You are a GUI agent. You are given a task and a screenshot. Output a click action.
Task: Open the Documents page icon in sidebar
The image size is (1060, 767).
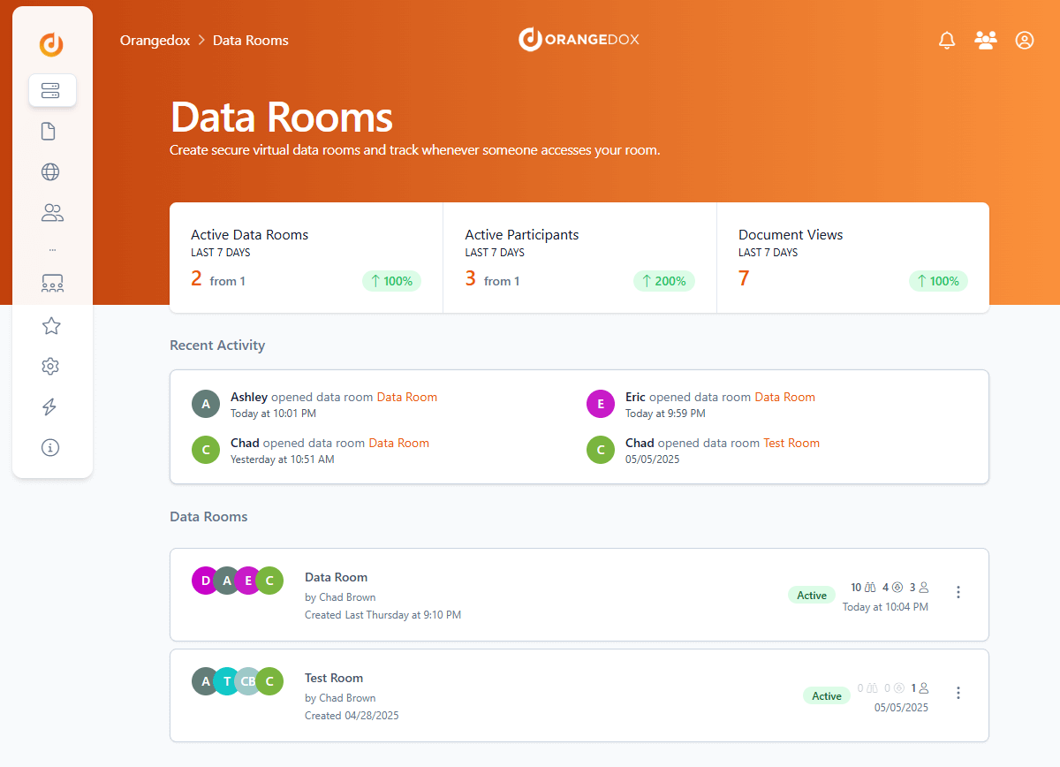tap(49, 132)
